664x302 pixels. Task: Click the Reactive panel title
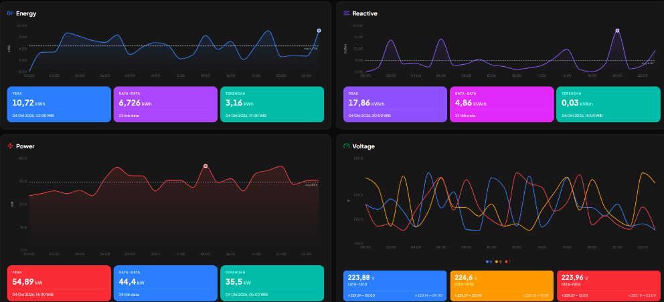pos(365,13)
